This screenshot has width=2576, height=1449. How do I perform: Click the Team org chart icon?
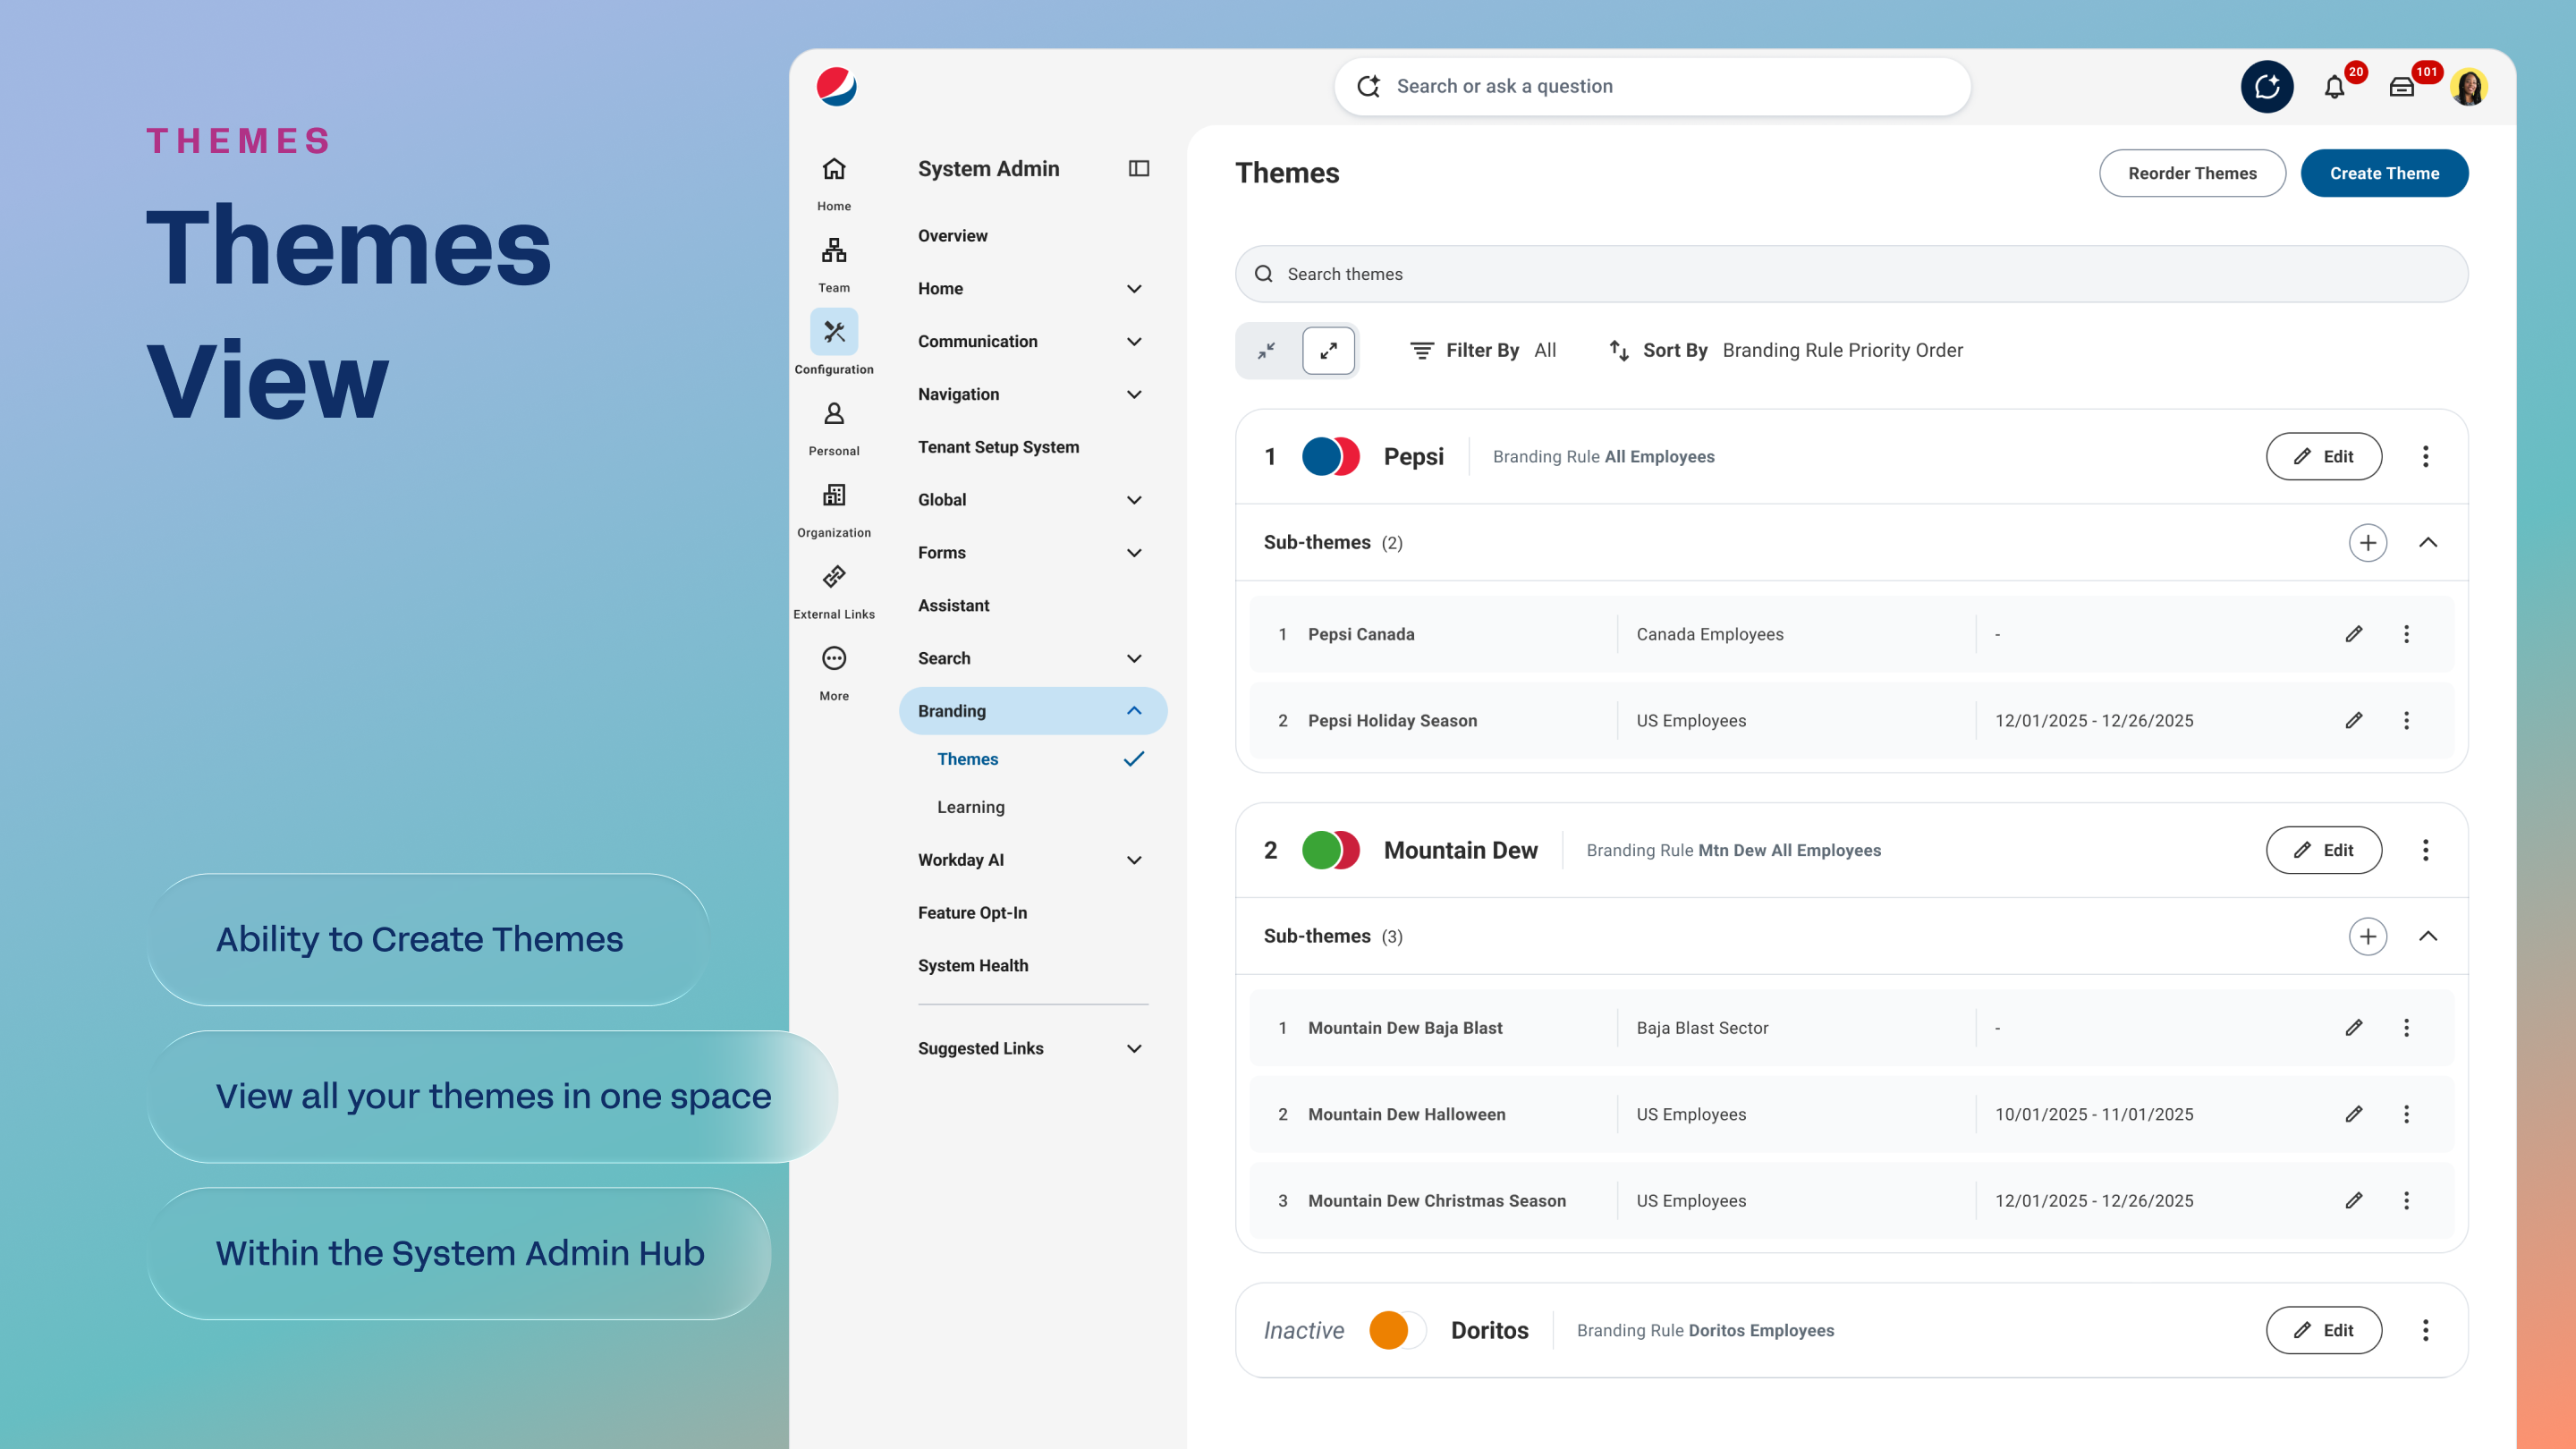[x=833, y=250]
